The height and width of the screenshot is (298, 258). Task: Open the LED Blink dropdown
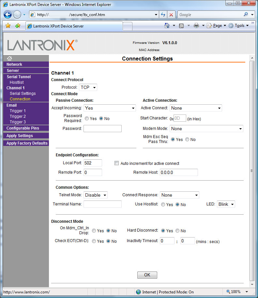[x=226, y=204]
